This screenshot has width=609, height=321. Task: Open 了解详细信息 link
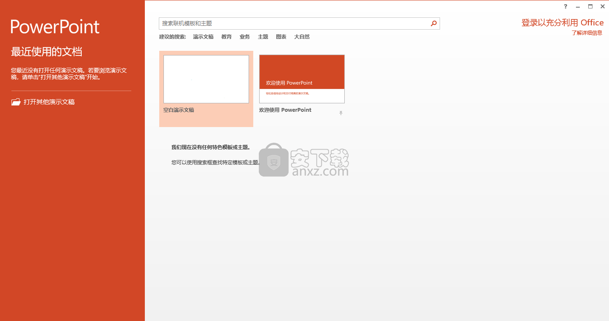click(587, 33)
